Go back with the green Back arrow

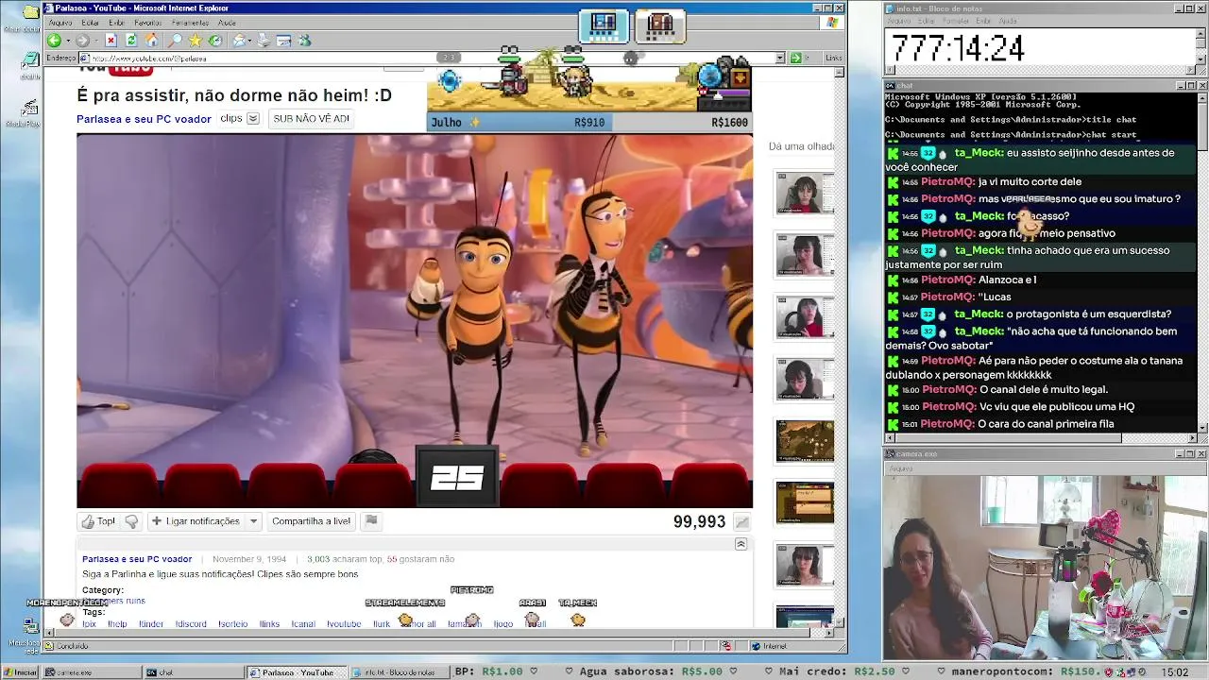[54, 41]
